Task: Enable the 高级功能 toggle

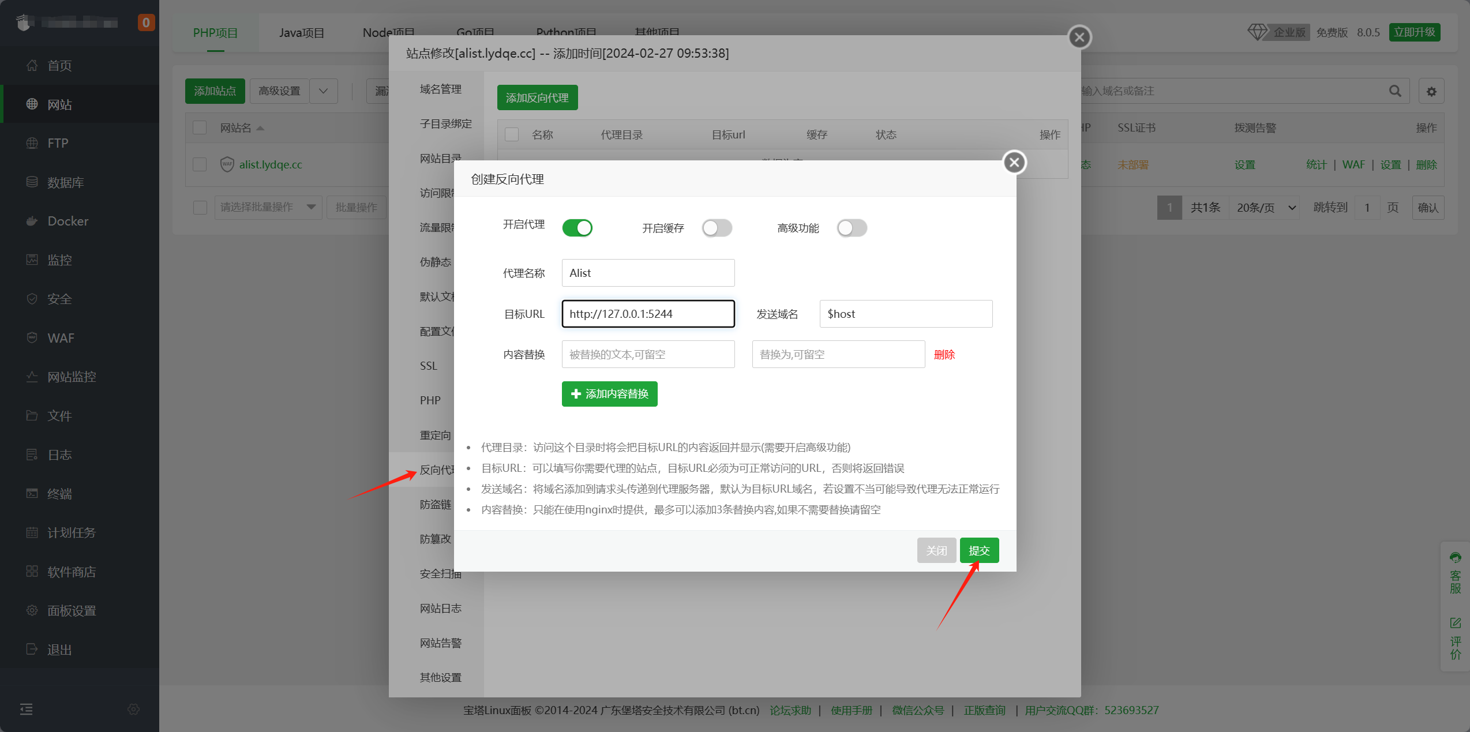Action: [852, 228]
